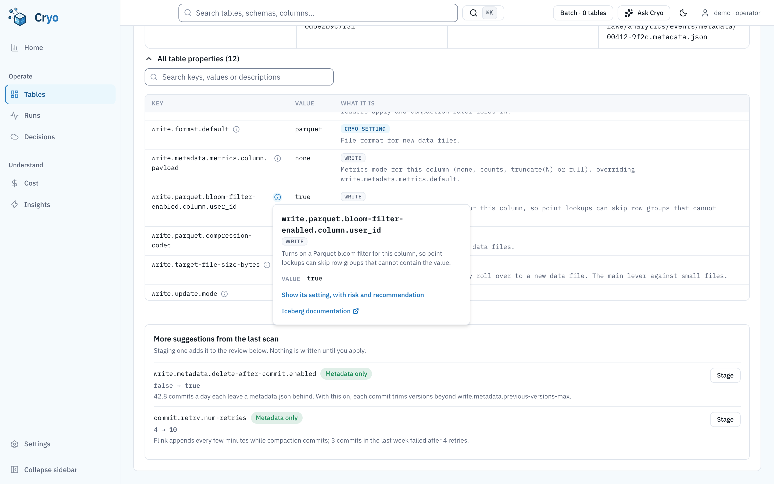Open the demo · operator user menu
The width and height of the screenshot is (774, 484).
click(x=731, y=13)
